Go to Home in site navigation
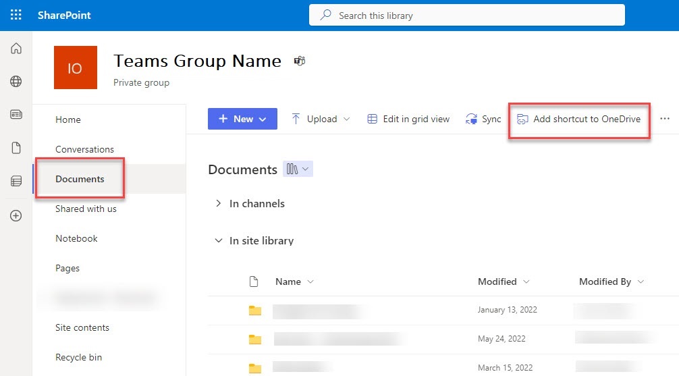This screenshot has height=376, width=679. [x=68, y=119]
